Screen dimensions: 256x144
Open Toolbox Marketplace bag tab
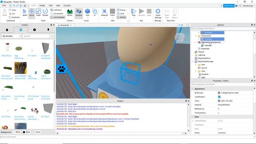pyautogui.click(x=7, y=30)
